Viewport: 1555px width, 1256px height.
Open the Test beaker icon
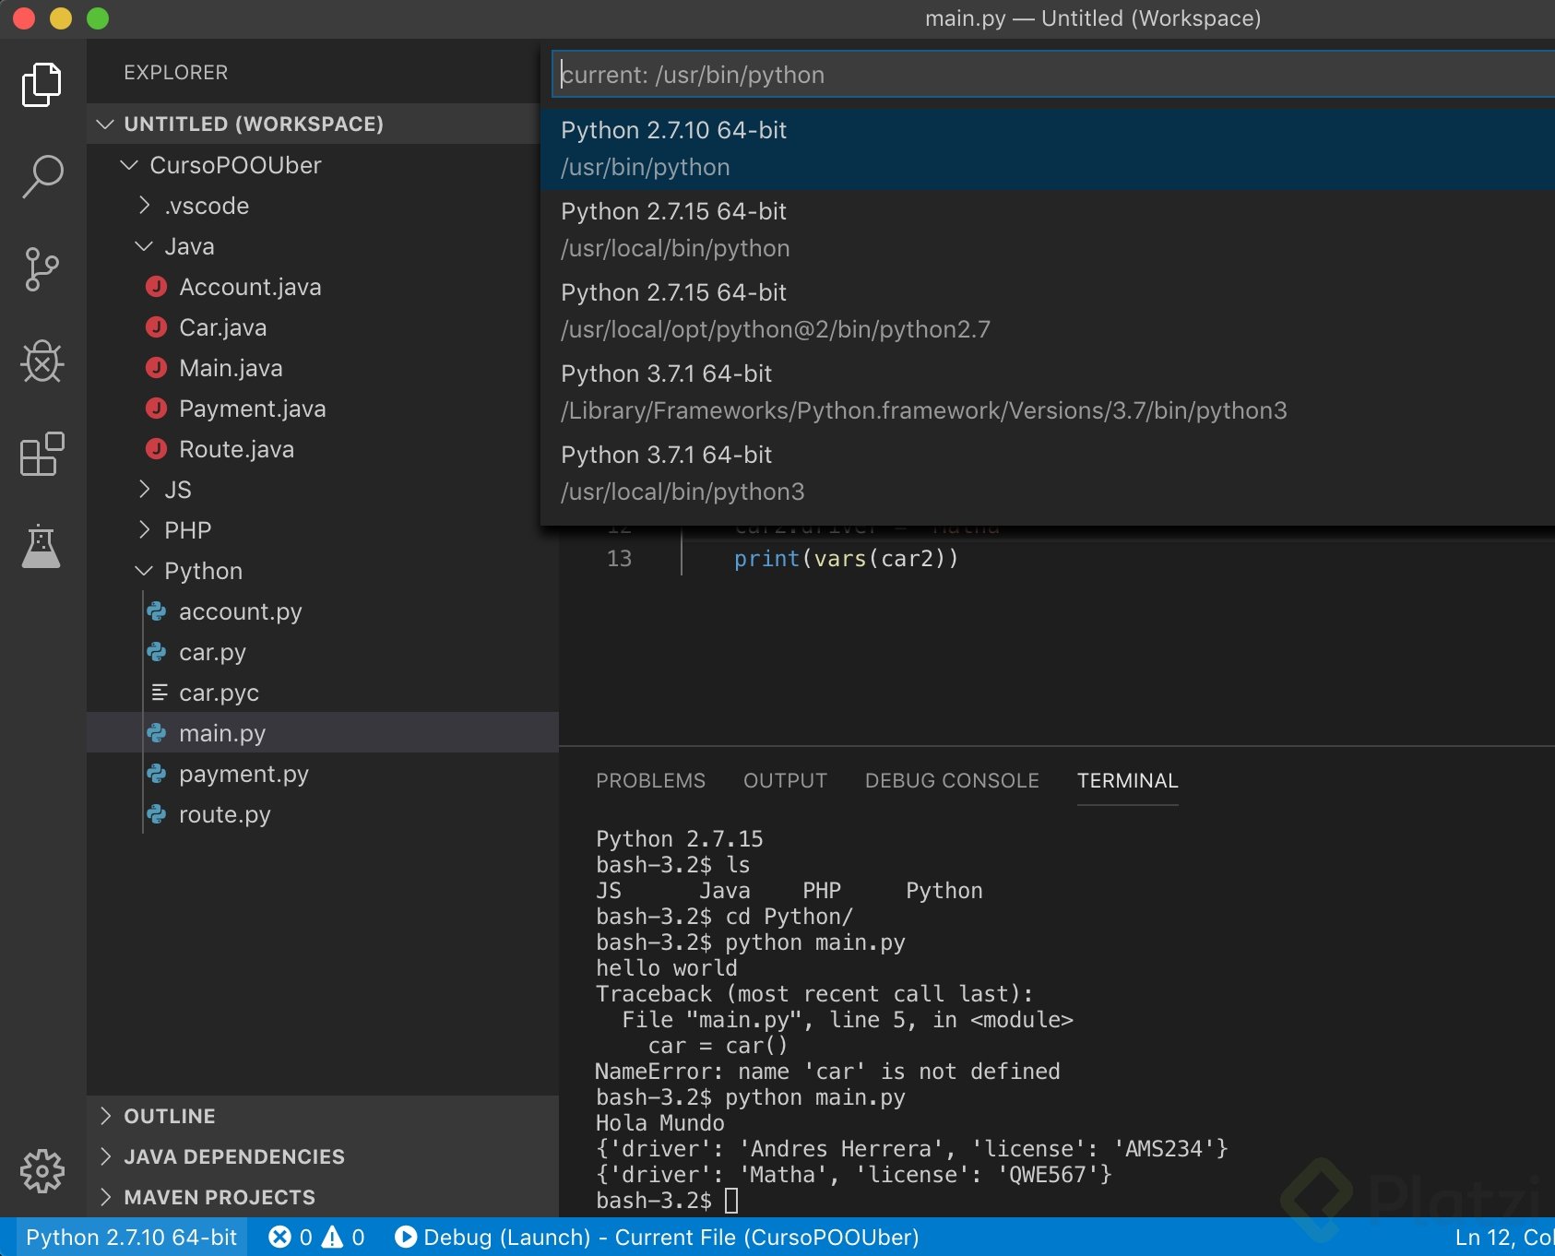coord(42,546)
